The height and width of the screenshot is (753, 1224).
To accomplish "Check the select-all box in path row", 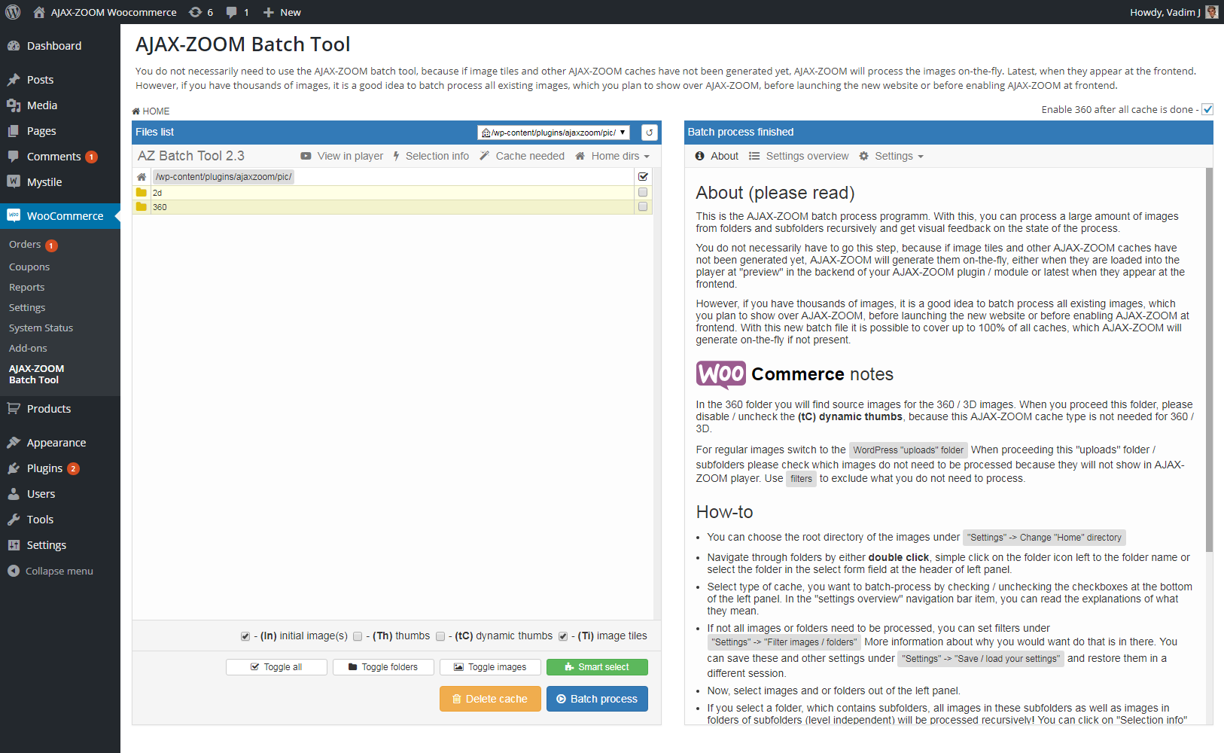I will 643,176.
